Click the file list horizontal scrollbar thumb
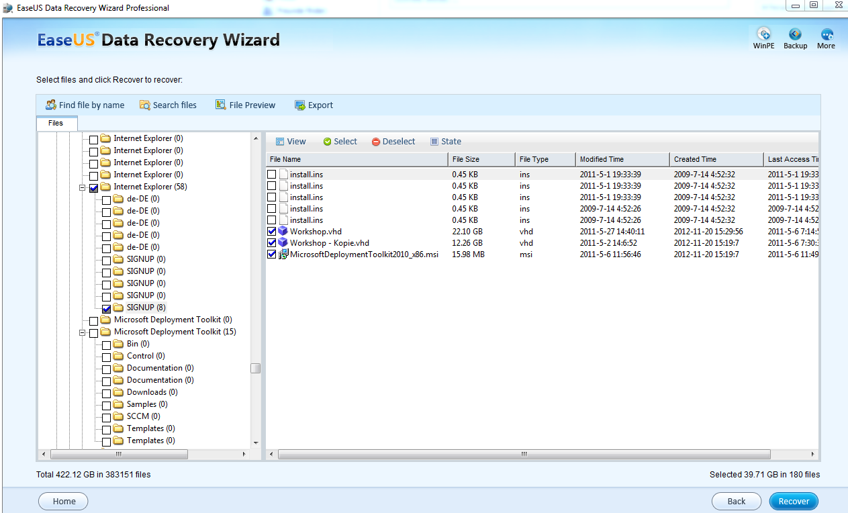The width and height of the screenshot is (848, 513). [x=524, y=455]
